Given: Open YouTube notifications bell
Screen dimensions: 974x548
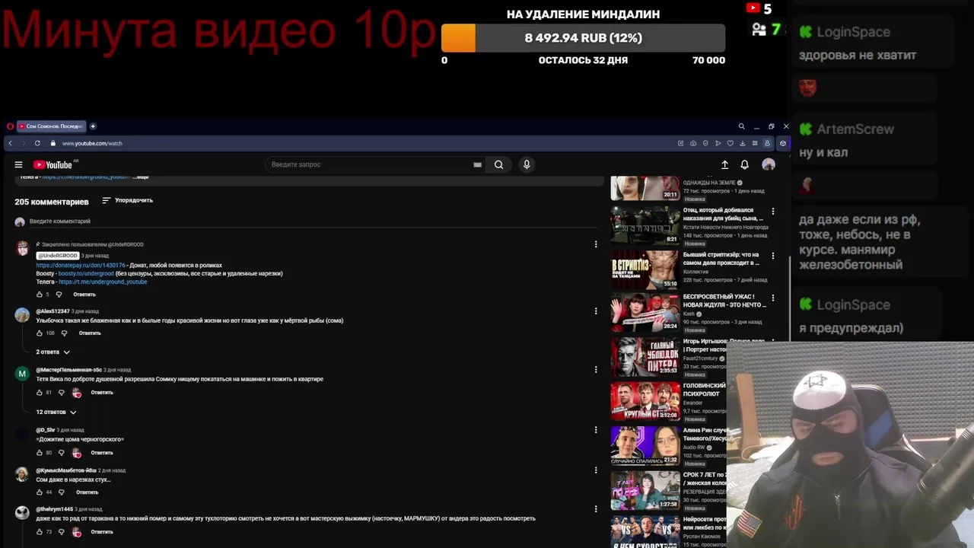Looking at the screenshot, I should tap(745, 164).
